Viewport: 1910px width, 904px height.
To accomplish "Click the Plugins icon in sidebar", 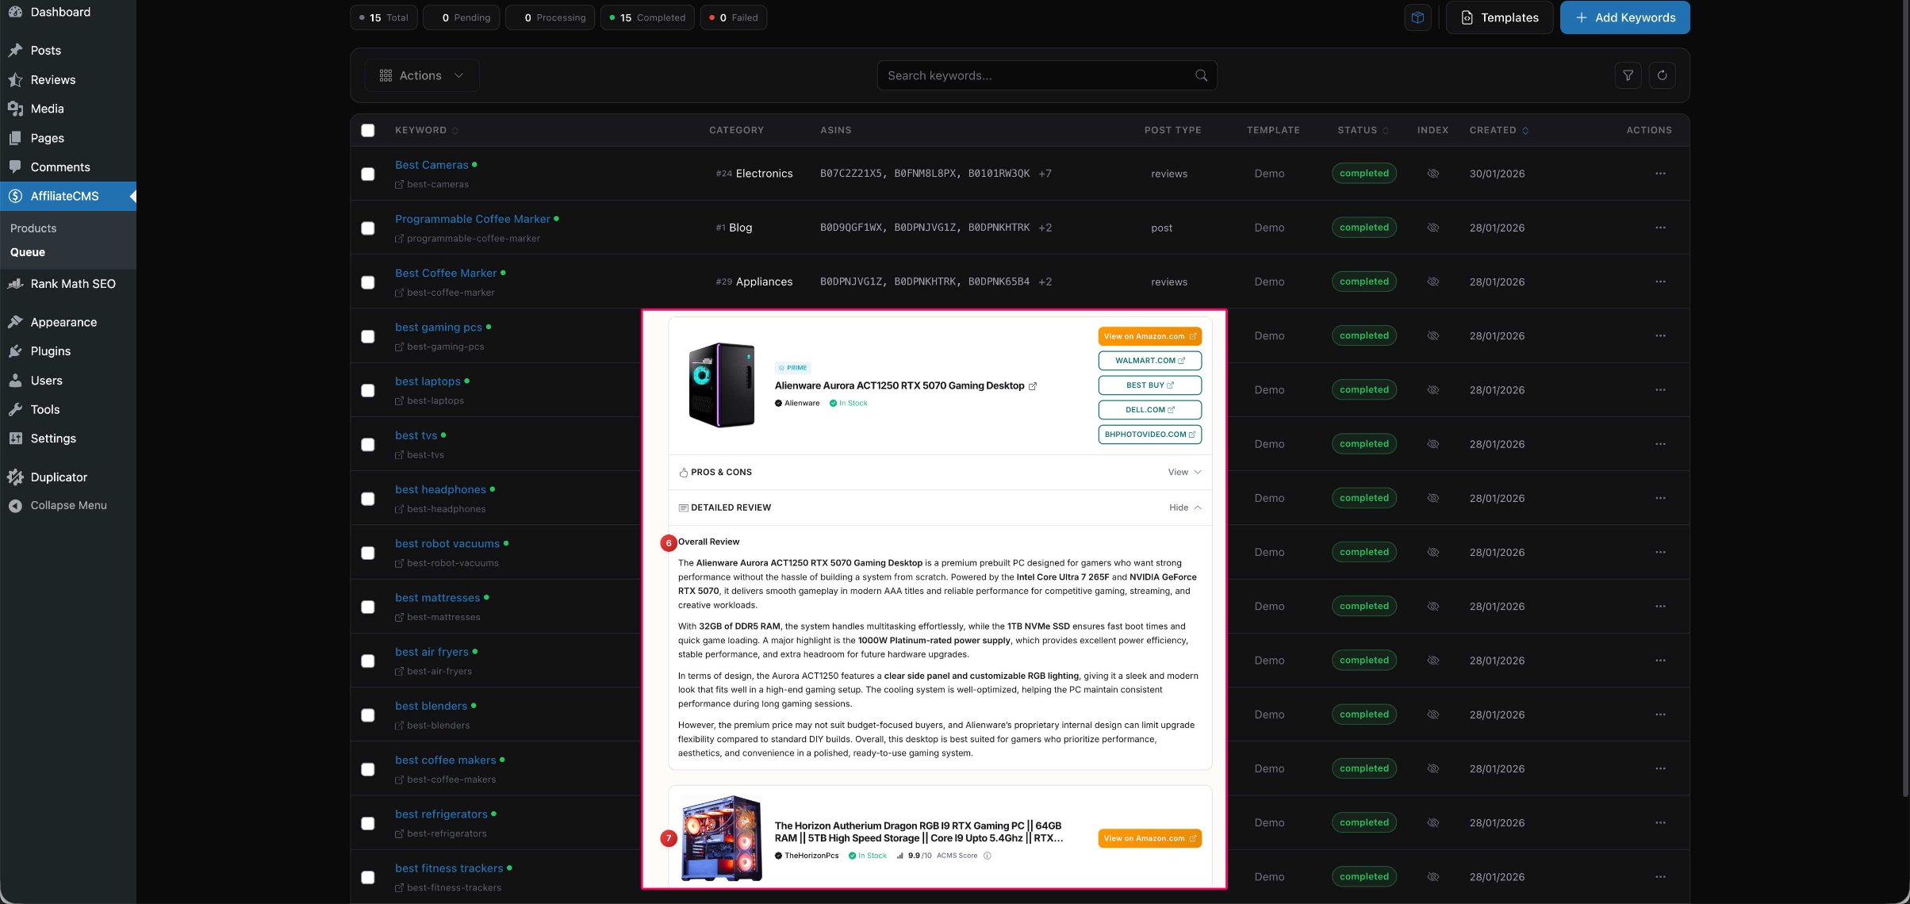I will (x=15, y=351).
